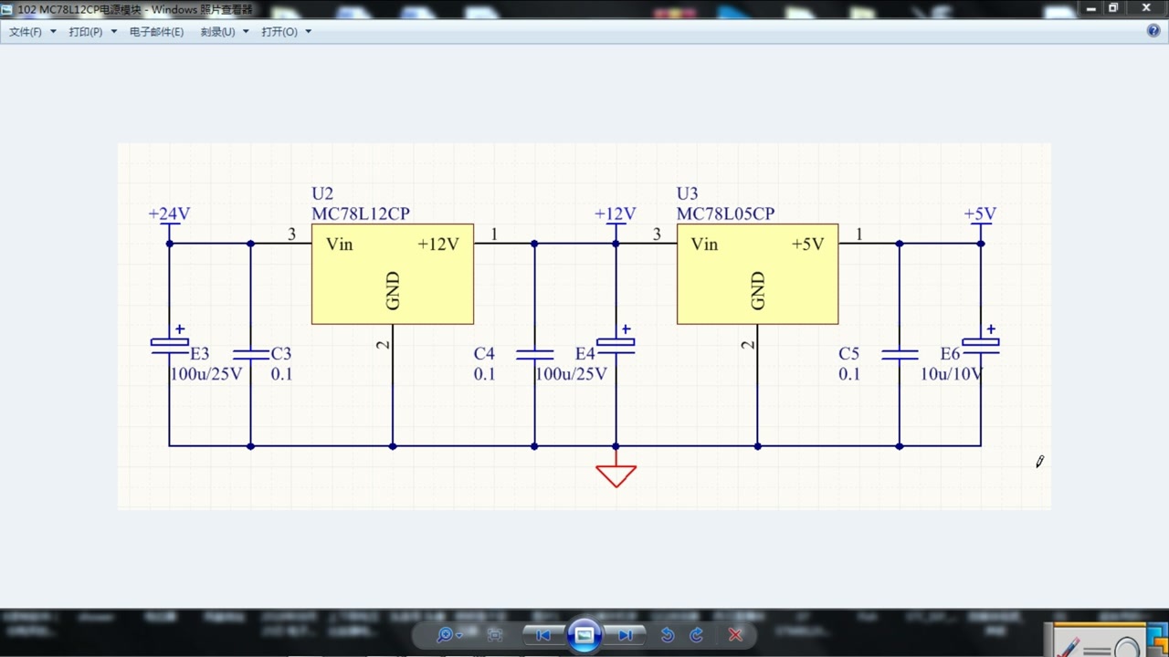Close the photo viewer window
The image size is (1169, 657).
click(1146, 7)
